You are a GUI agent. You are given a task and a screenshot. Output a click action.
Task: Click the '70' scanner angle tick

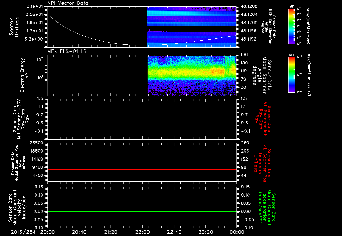coord(243,79)
